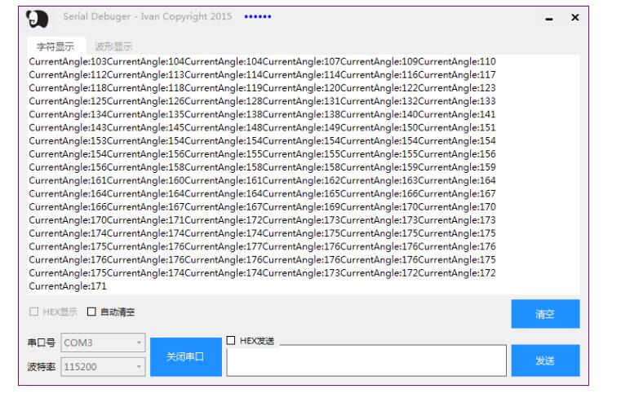This screenshot has width=630, height=398.
Task: Open the 波特率 115200 dropdown
Action: (103, 367)
